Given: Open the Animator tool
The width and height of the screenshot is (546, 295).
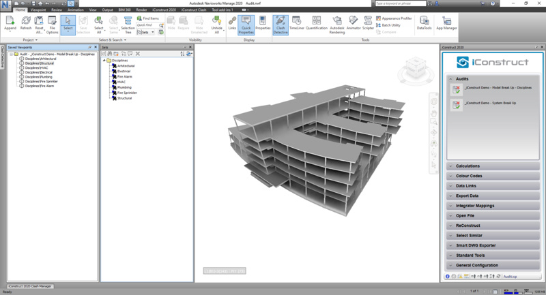Looking at the screenshot, I should tap(354, 24).
